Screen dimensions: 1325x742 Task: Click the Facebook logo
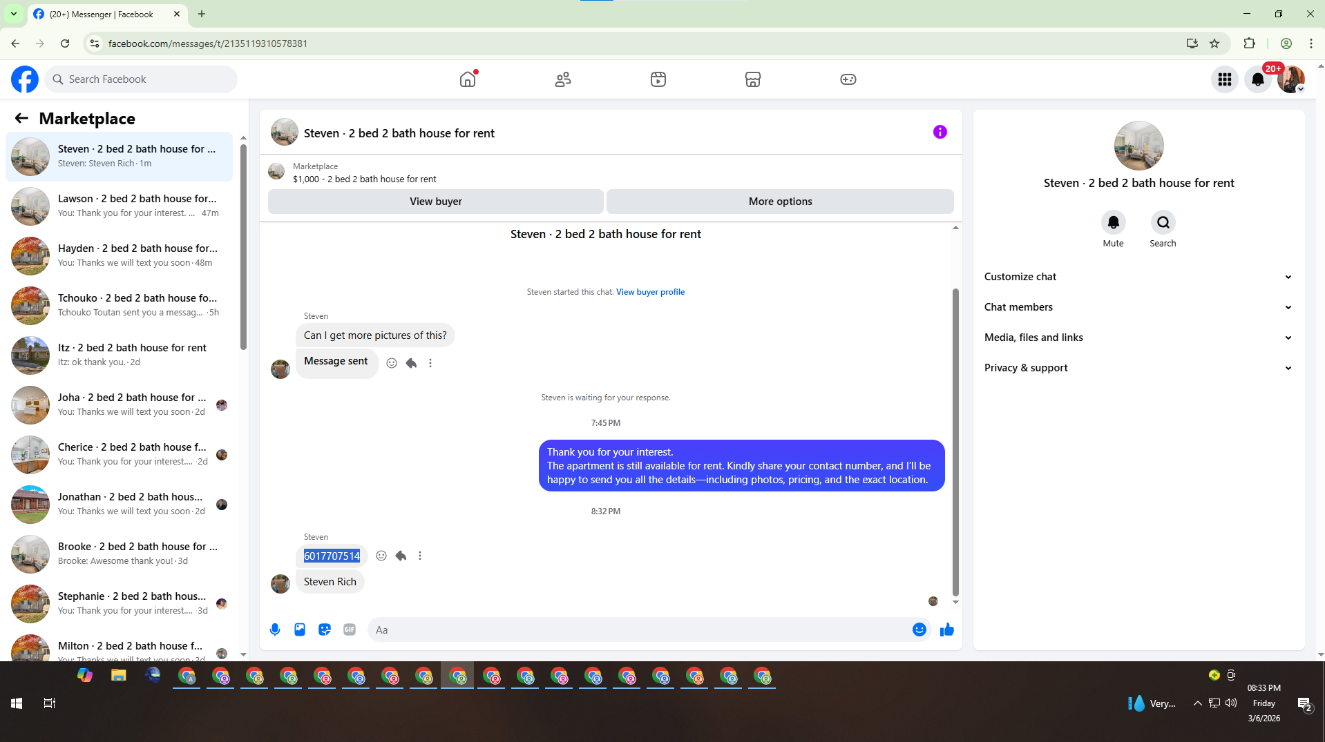(x=25, y=79)
